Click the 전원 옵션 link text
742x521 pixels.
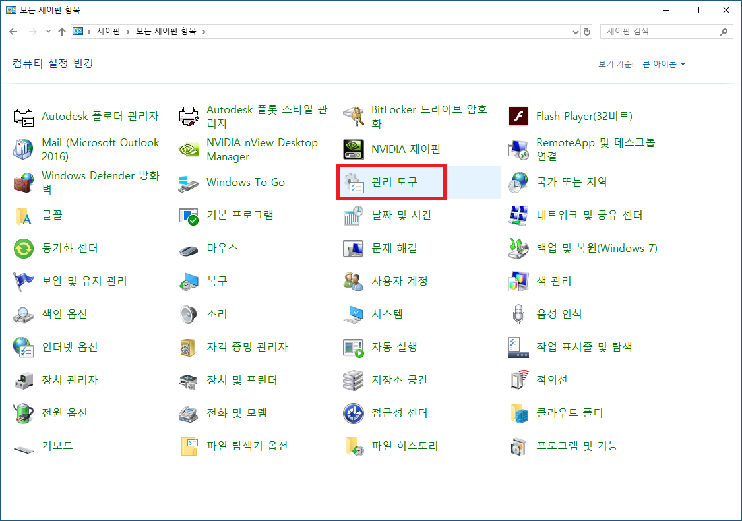coord(65,413)
